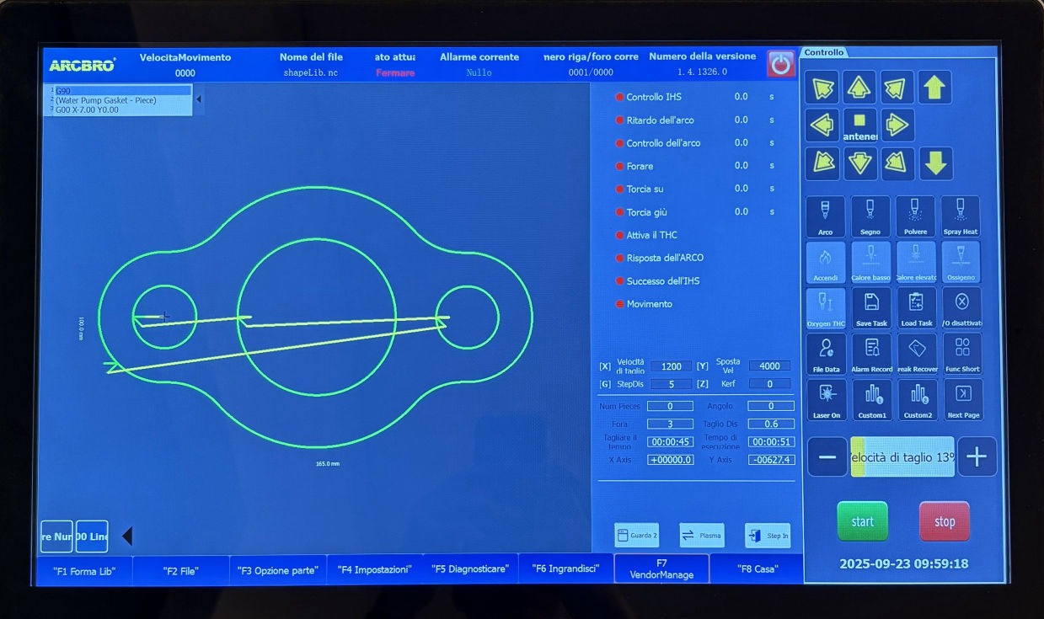Screen dimensions: 1044x619
Task: Toggle the Laser On control
Action: tap(826, 399)
